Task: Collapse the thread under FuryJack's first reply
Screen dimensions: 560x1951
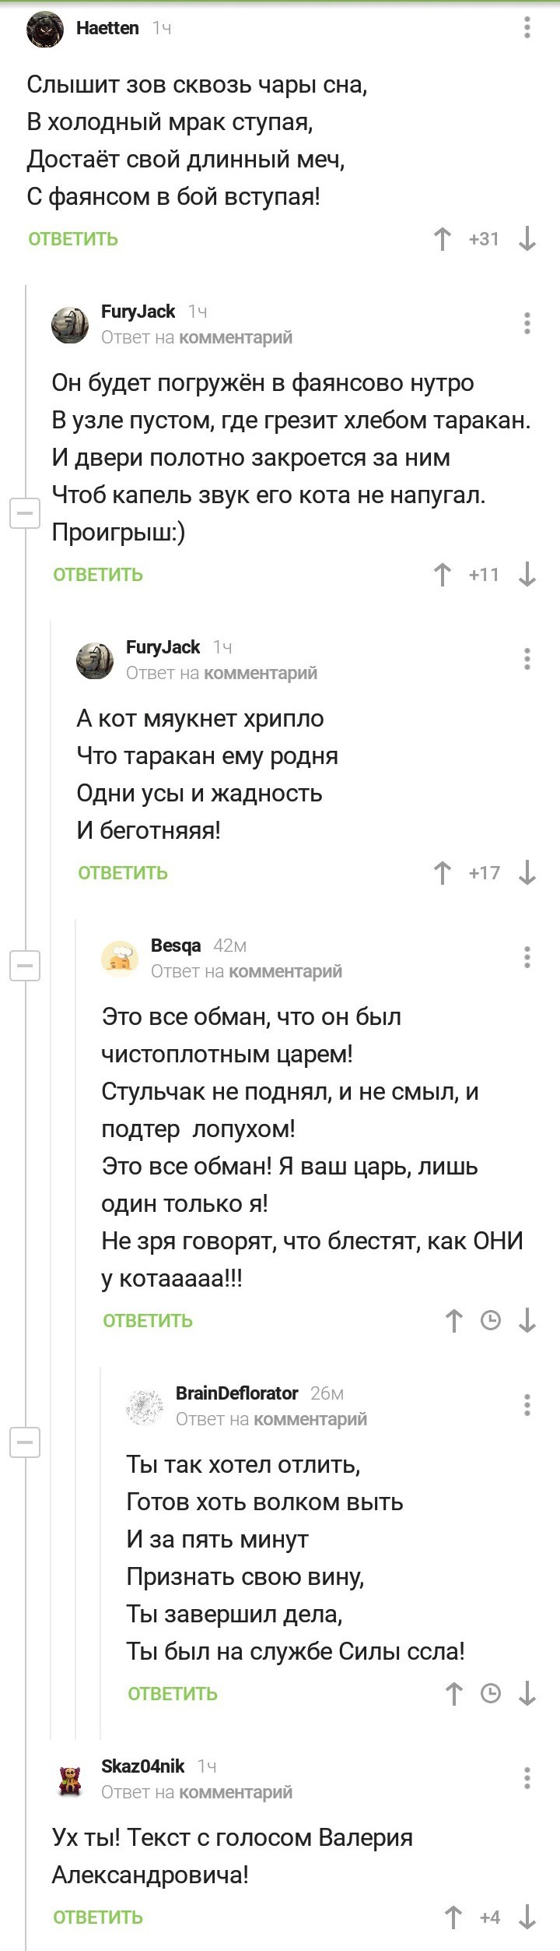Action: click(25, 513)
